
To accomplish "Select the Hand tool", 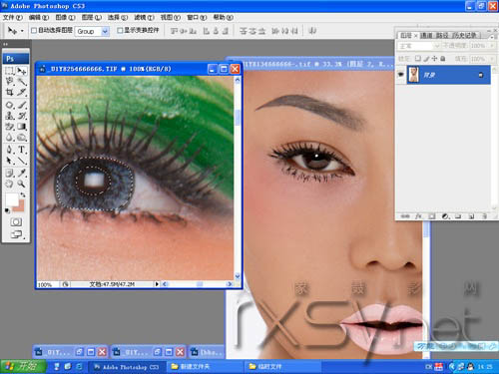I will point(10,184).
